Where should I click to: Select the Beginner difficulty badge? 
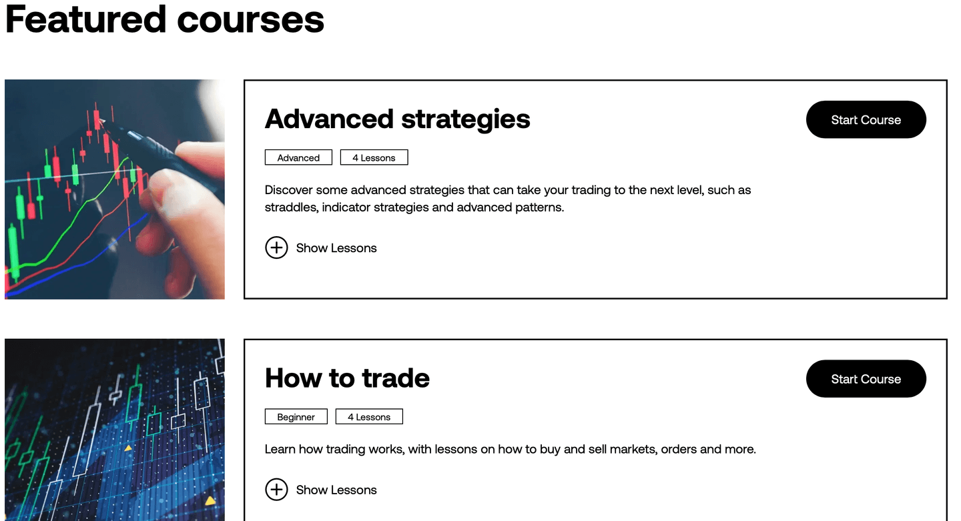[x=296, y=416]
